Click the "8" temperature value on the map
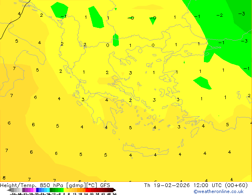The height and width of the screenshot is (195, 252). pos(4,178)
